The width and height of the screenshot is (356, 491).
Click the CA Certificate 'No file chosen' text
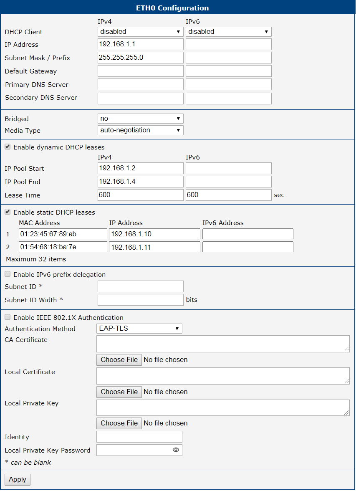click(166, 360)
